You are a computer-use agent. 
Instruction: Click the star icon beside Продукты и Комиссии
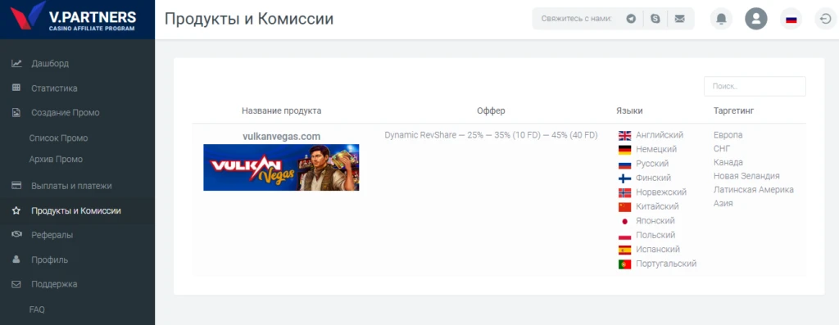[16, 210]
